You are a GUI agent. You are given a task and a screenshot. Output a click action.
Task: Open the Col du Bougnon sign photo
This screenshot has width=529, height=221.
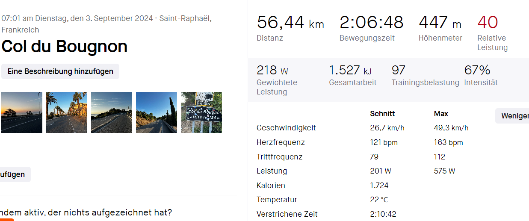click(201, 112)
